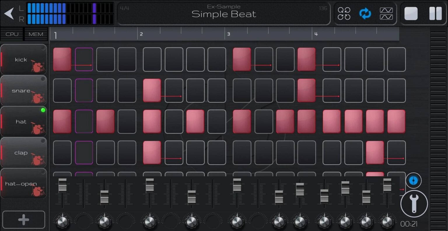Viewport: 448px width, 231px height.
Task: Toggle the blue loop repeat icon
Action: [x=365, y=13]
